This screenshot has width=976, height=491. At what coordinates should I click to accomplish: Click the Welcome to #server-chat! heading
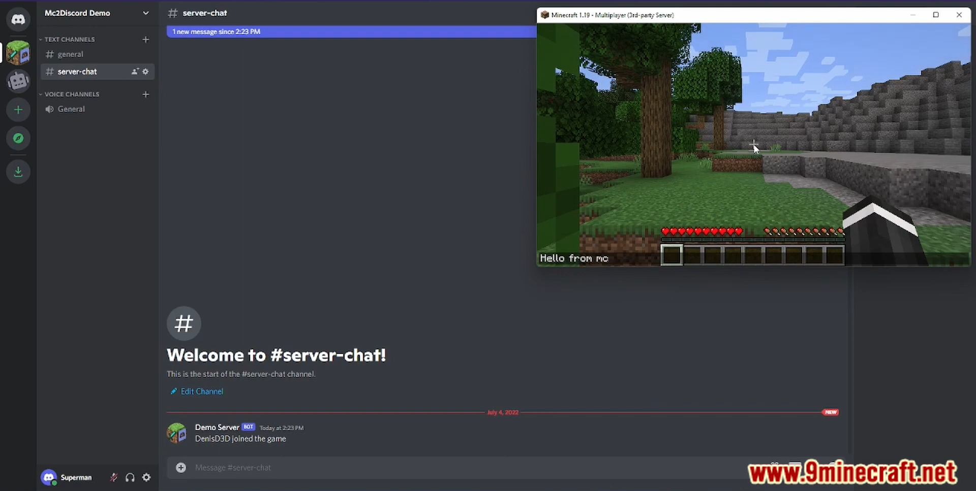(x=276, y=355)
